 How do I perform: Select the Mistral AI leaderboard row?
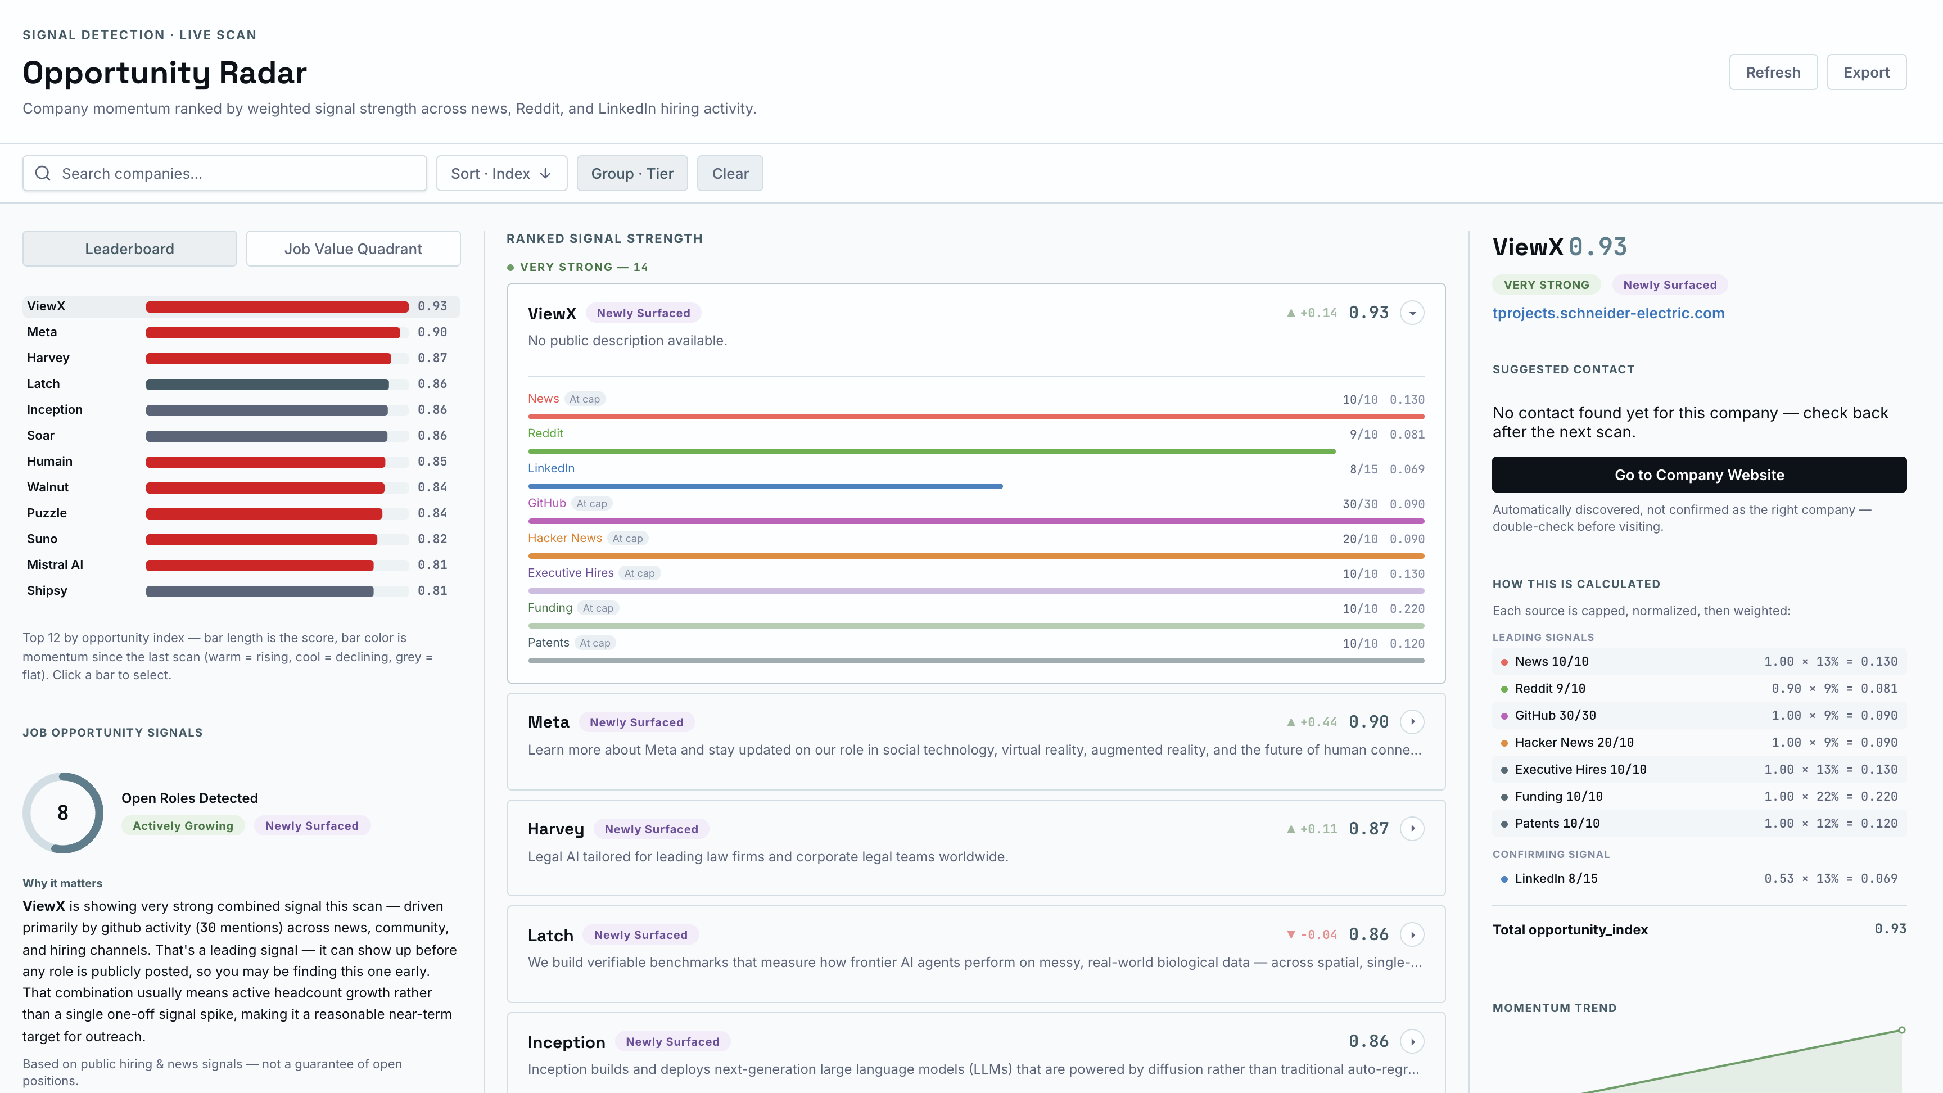pyautogui.click(x=241, y=564)
